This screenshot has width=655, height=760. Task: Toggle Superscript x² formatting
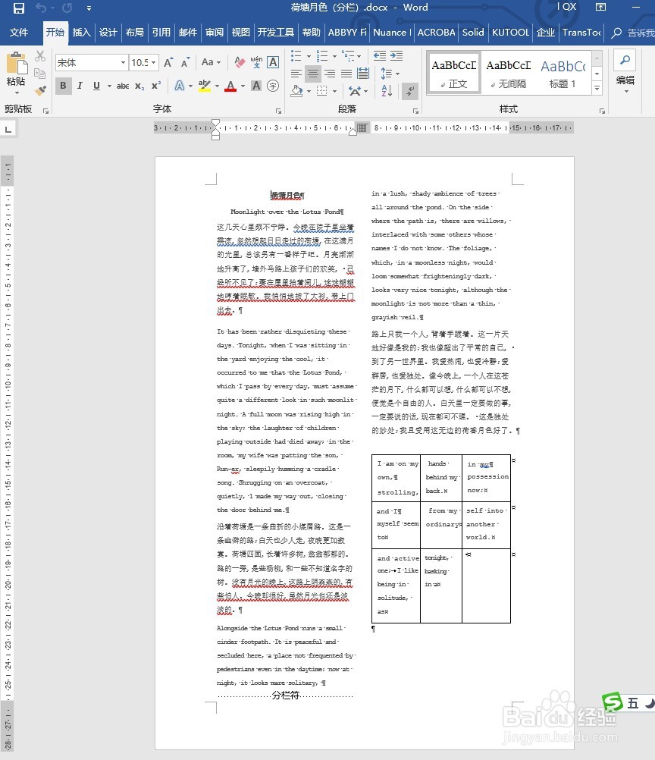pyautogui.click(x=156, y=86)
